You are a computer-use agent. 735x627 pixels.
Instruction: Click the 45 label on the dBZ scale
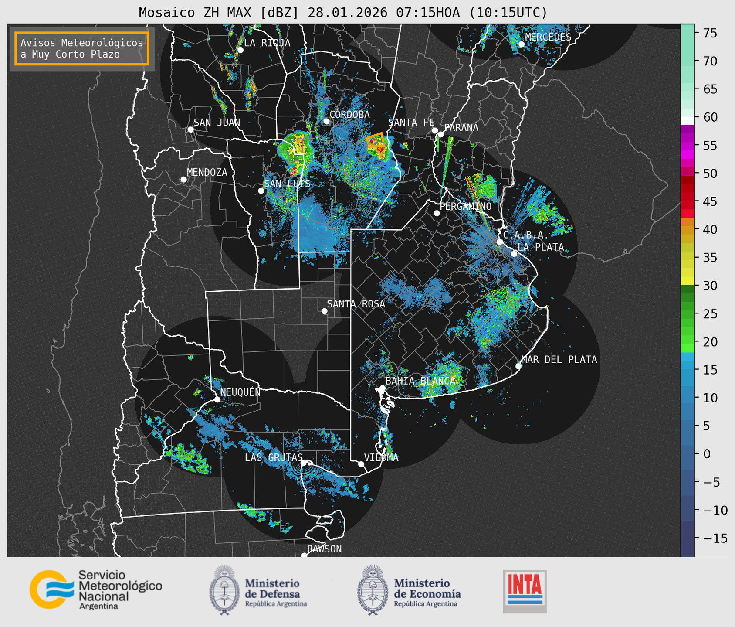[x=710, y=201]
